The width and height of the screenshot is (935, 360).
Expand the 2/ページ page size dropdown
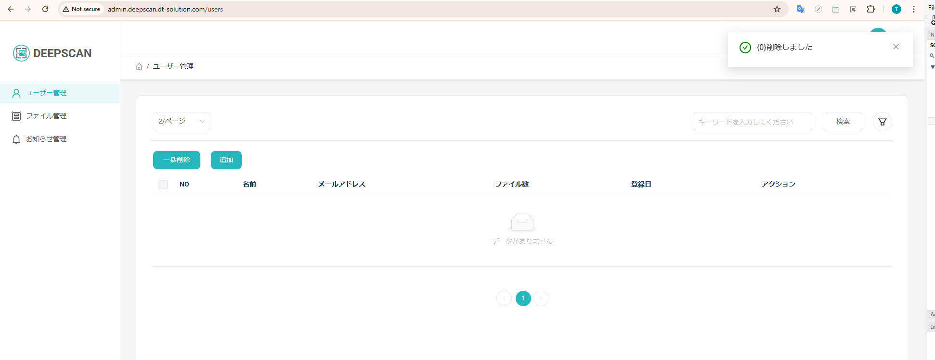coord(181,122)
